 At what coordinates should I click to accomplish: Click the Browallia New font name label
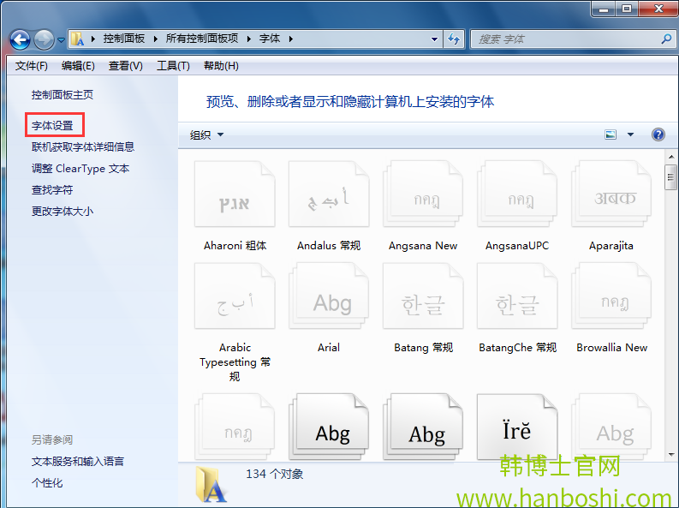(x=612, y=347)
